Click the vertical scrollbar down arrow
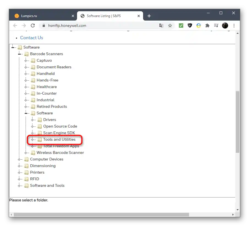 point(237,210)
